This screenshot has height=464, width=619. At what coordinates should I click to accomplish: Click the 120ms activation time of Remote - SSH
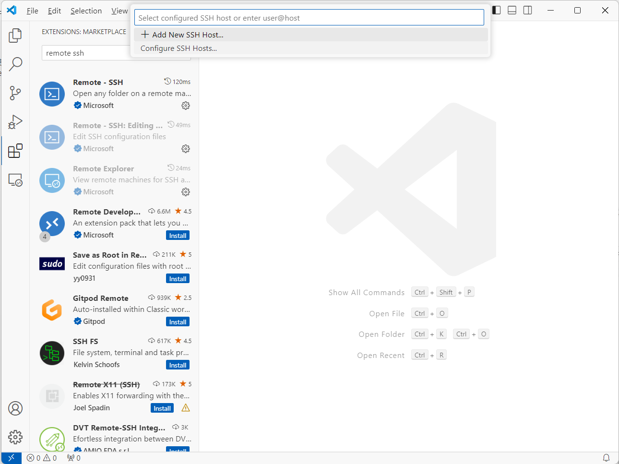tap(177, 82)
